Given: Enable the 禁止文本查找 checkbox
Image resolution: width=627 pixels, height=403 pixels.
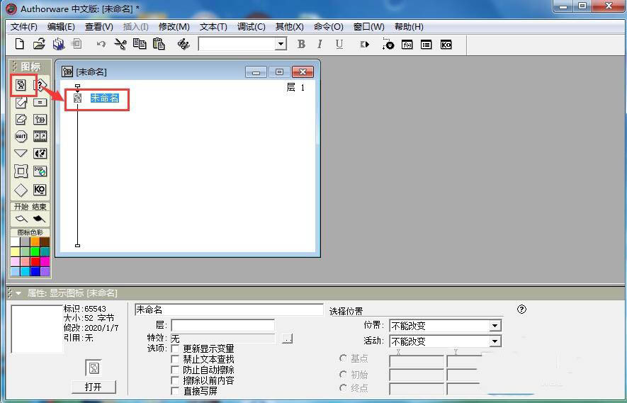Looking at the screenshot, I should [x=175, y=359].
